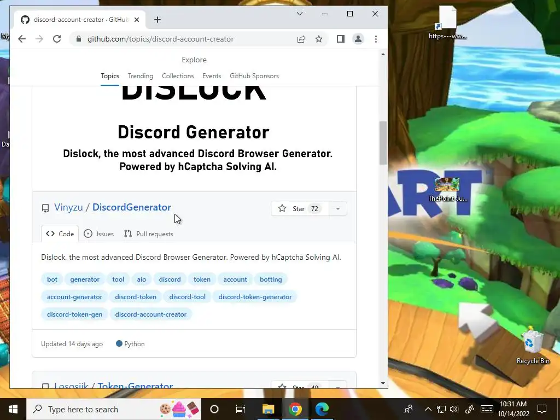
Task: Open Chrome's three-dot menu
Action: pos(376,39)
